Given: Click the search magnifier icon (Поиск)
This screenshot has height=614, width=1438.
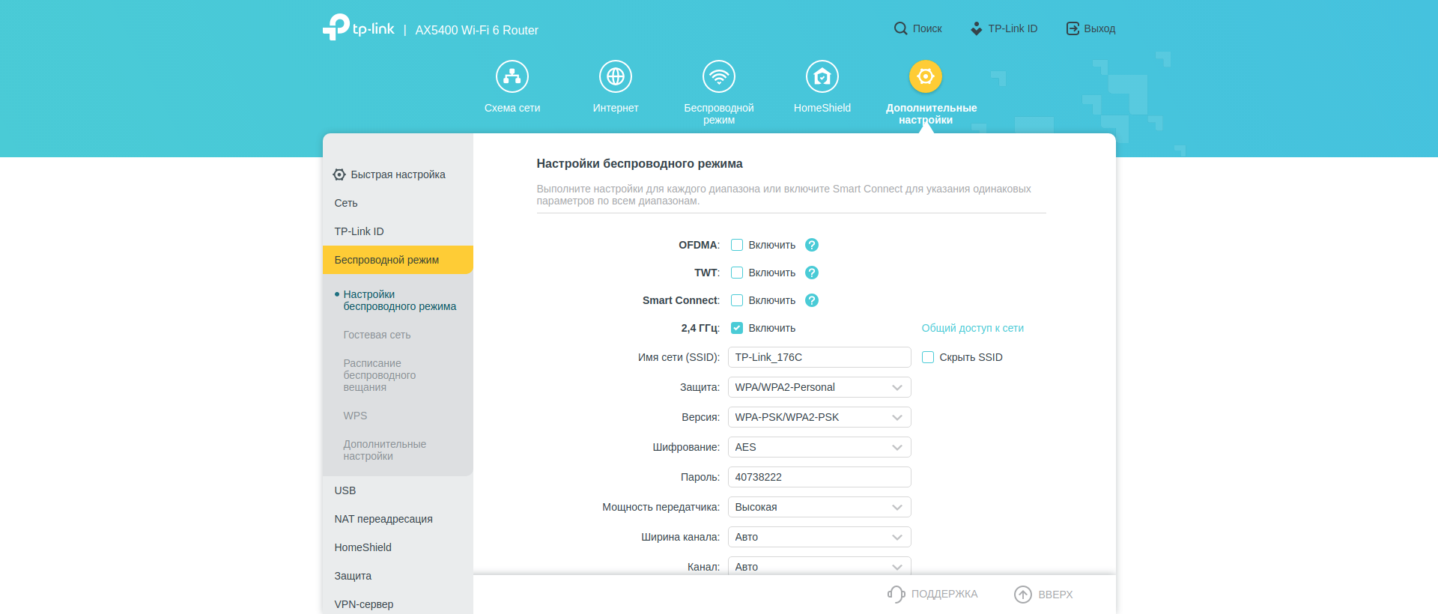Looking at the screenshot, I should 900,28.
